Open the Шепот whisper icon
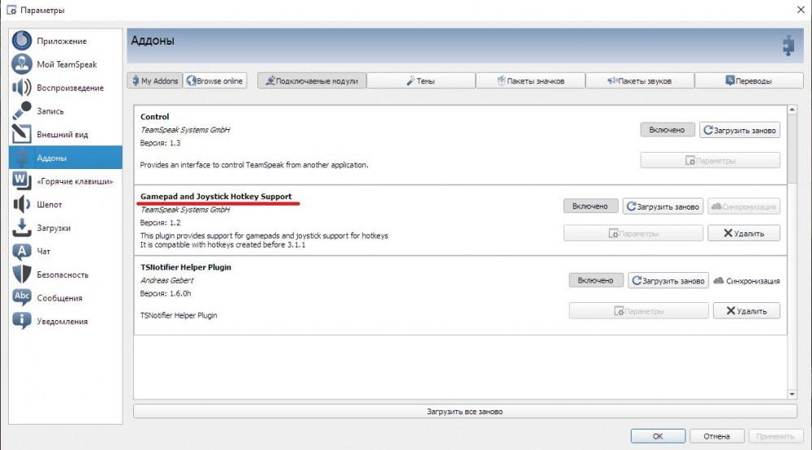Viewport: 812px width, 450px height. coord(22,204)
